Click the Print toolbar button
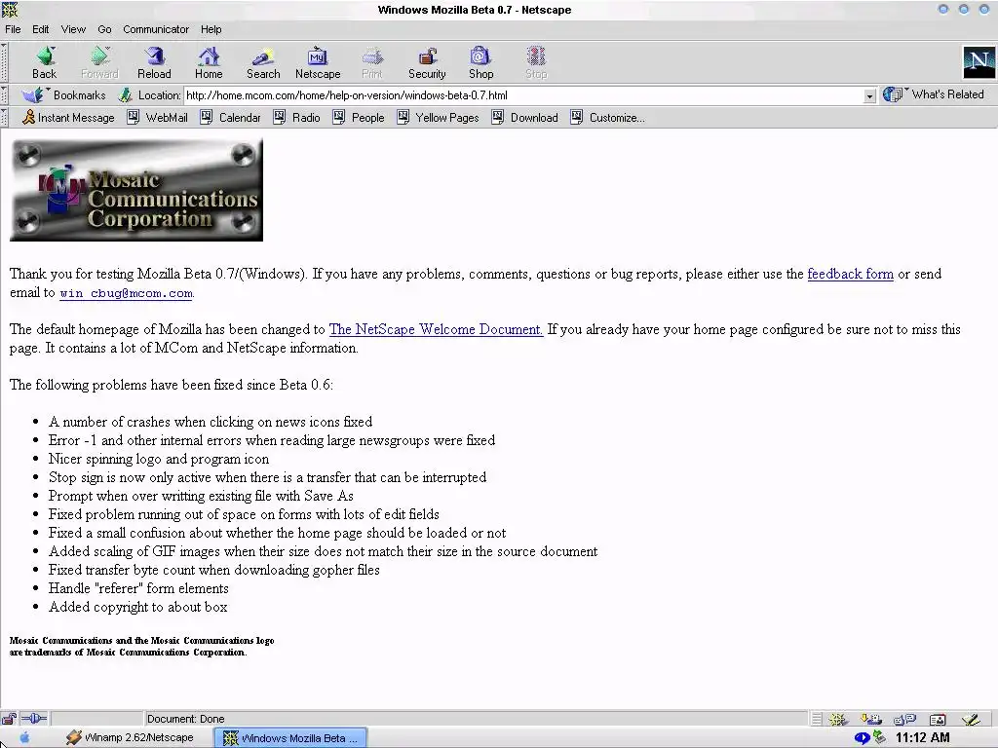Viewport: 998px width, 748px height. tap(372, 63)
